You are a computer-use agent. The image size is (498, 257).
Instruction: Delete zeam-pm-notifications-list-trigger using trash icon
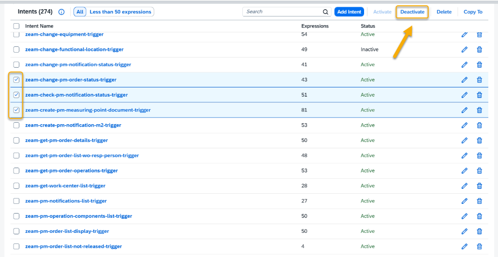click(x=480, y=201)
